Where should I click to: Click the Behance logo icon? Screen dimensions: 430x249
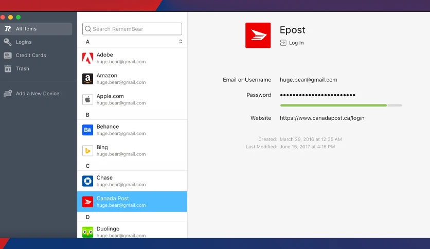(88, 130)
